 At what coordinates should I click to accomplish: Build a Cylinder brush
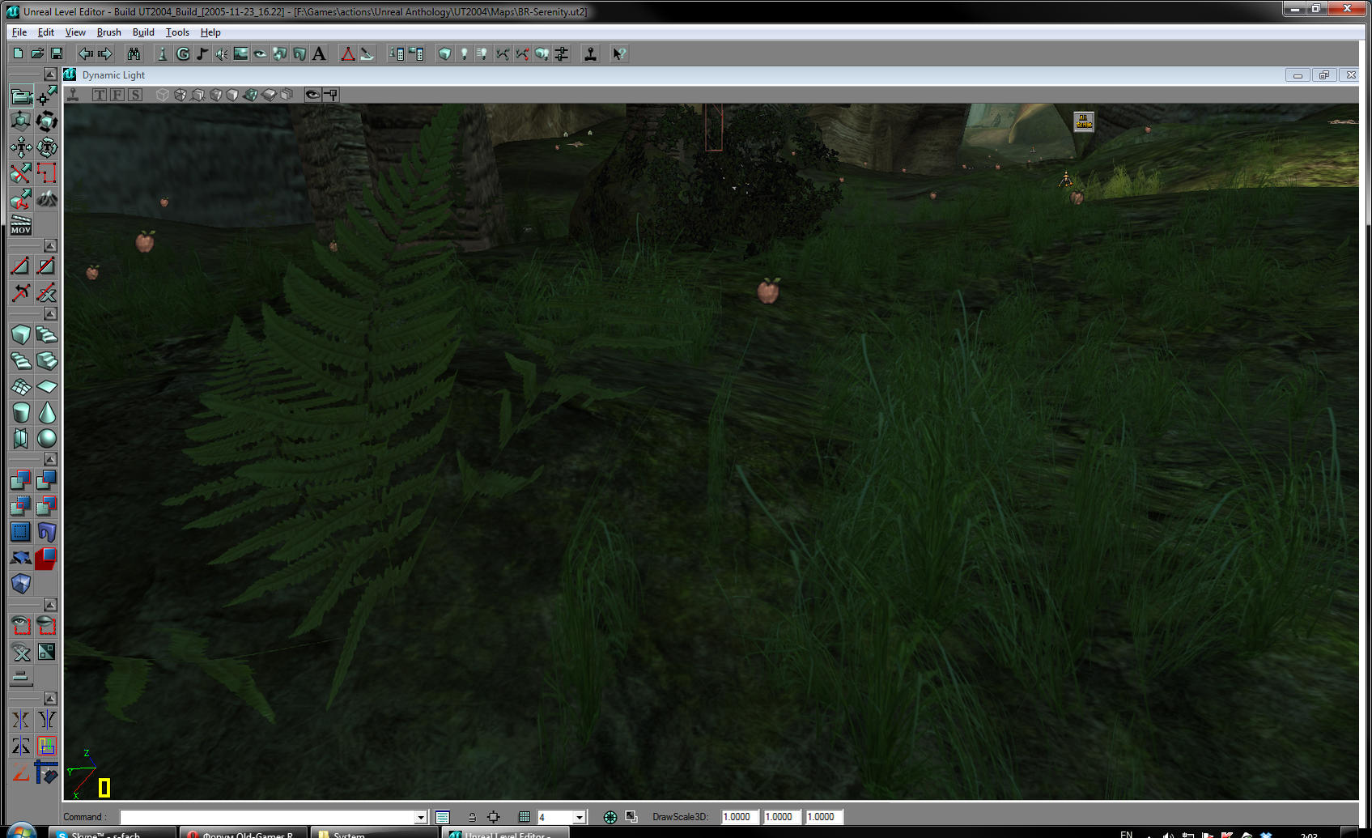(21, 412)
